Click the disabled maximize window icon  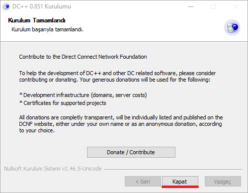pyautogui.click(x=213, y=6)
